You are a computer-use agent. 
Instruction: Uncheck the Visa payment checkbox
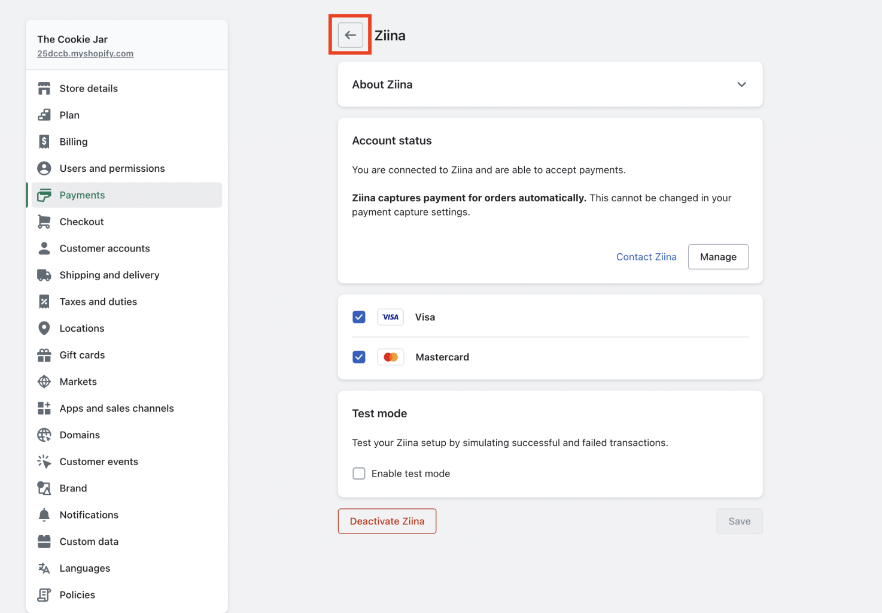click(x=359, y=317)
